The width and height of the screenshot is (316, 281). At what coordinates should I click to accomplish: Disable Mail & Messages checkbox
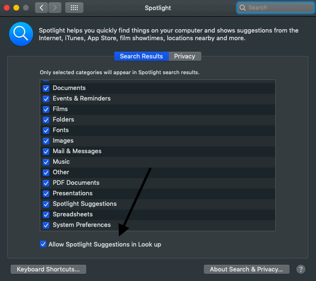click(46, 151)
